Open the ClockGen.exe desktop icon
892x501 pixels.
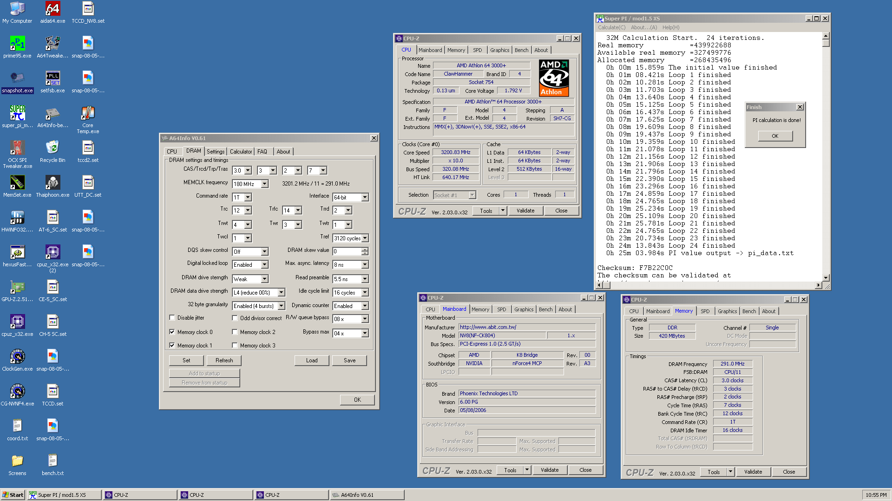[17, 360]
